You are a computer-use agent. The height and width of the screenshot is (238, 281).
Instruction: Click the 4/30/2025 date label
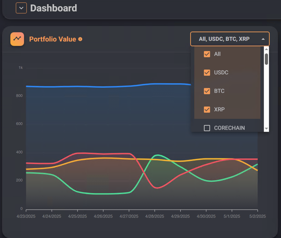tap(206, 216)
